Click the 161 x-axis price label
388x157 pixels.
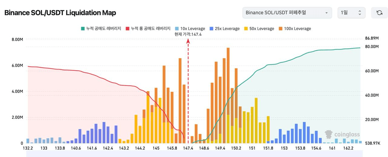click(332, 148)
